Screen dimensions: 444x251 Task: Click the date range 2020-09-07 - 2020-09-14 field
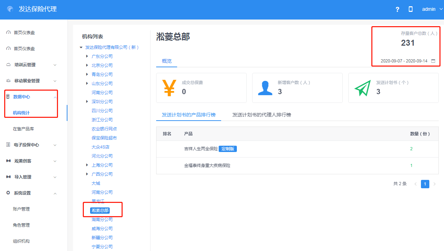[404, 61]
